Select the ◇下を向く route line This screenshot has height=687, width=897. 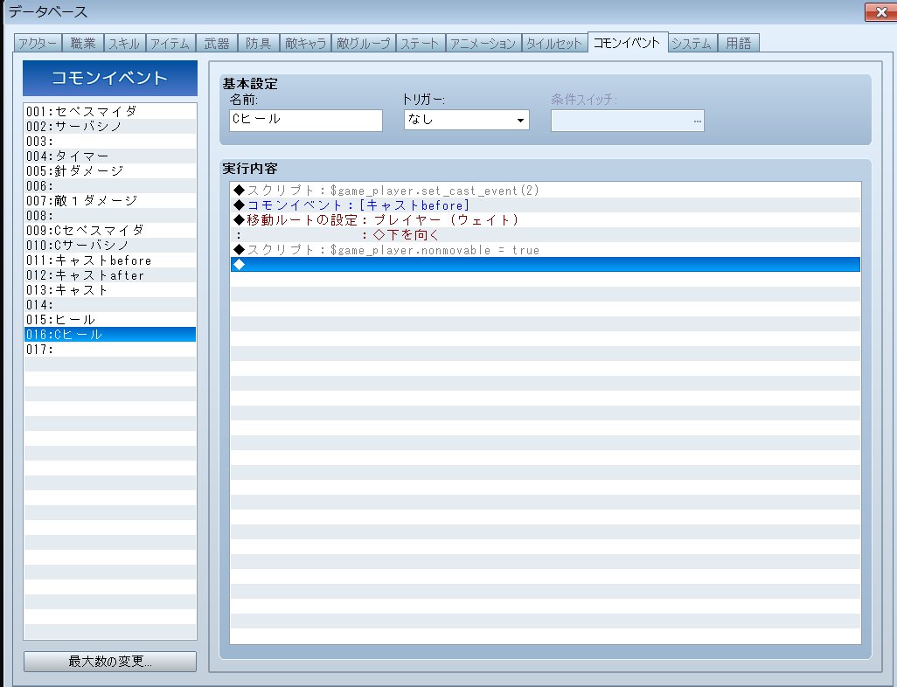tap(546, 234)
